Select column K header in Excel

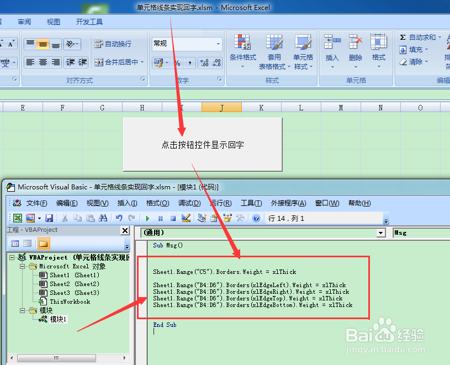[x=261, y=108]
